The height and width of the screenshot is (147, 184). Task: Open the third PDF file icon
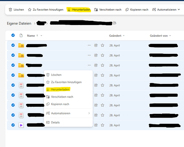click(21, 105)
